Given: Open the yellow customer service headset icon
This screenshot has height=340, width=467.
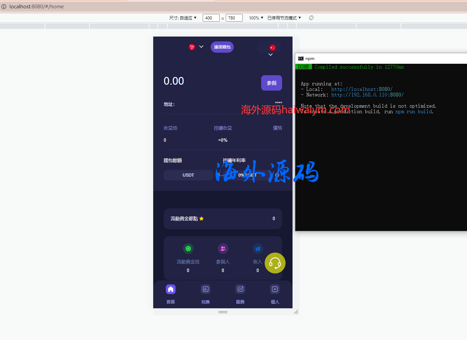Looking at the screenshot, I should point(275,263).
